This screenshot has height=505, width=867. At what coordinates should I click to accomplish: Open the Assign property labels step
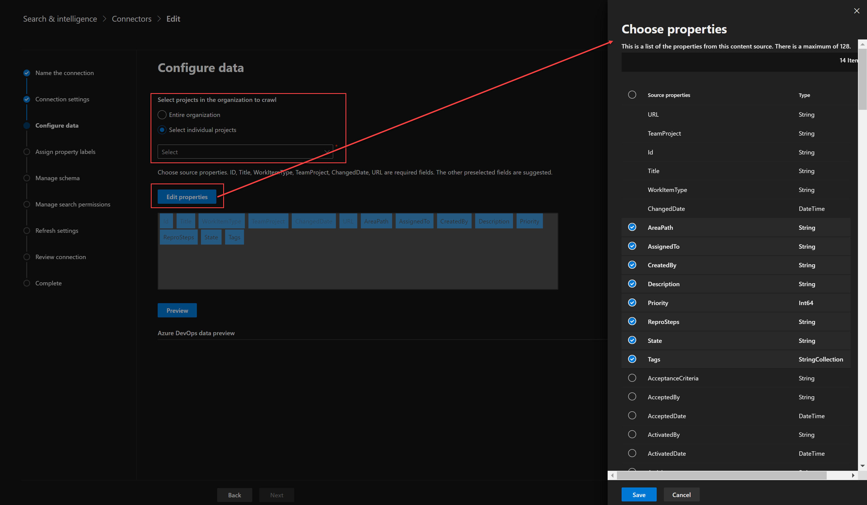65,152
